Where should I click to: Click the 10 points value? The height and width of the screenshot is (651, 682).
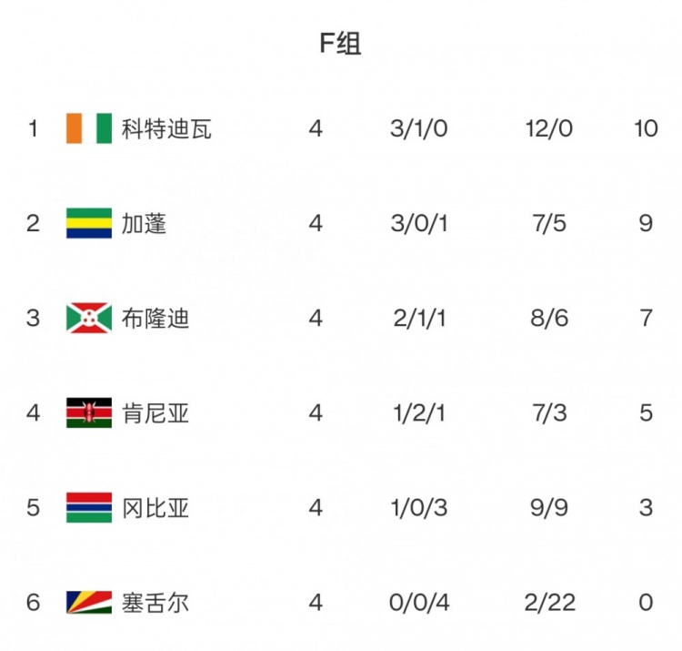(x=646, y=128)
